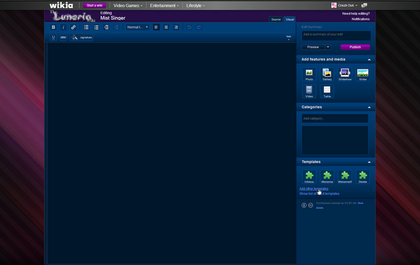This screenshot has height=265, width=420.
Task: Apply numbered list formatting
Action: [x=96, y=27]
